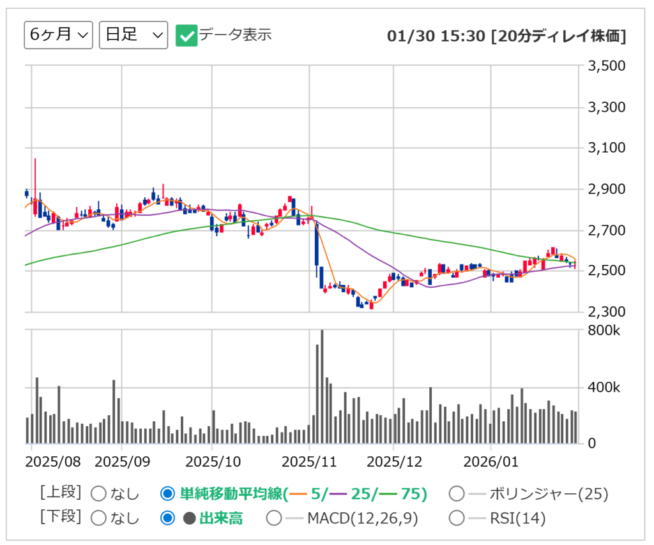Open the 6ヶ月 period dropdown
The width and height of the screenshot is (654, 545).
(59, 35)
